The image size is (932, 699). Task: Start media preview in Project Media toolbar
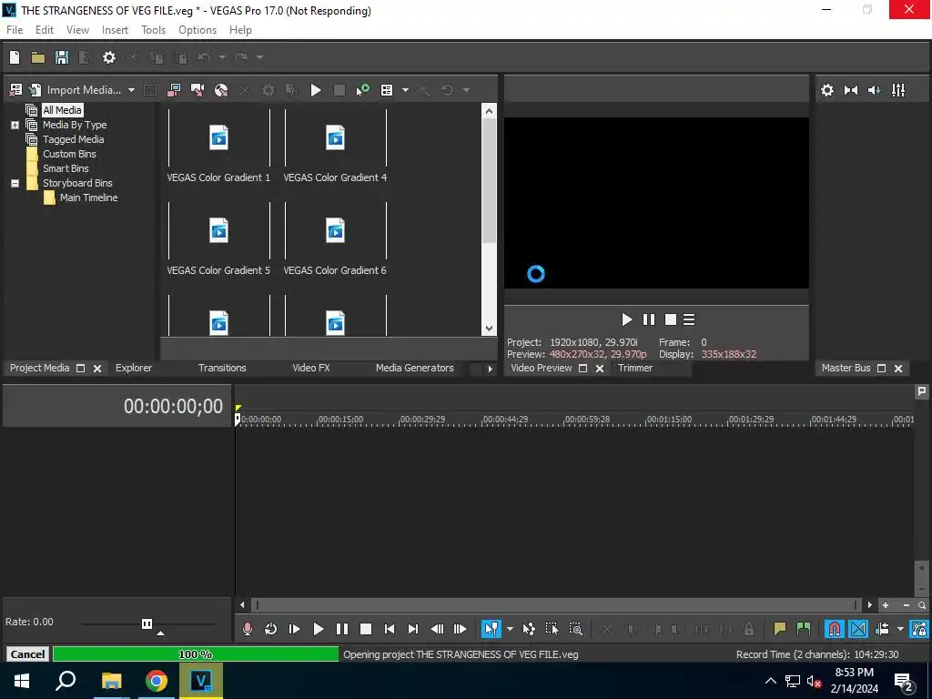(x=316, y=90)
